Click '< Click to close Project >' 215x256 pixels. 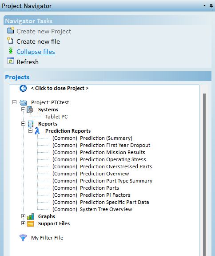60,88
